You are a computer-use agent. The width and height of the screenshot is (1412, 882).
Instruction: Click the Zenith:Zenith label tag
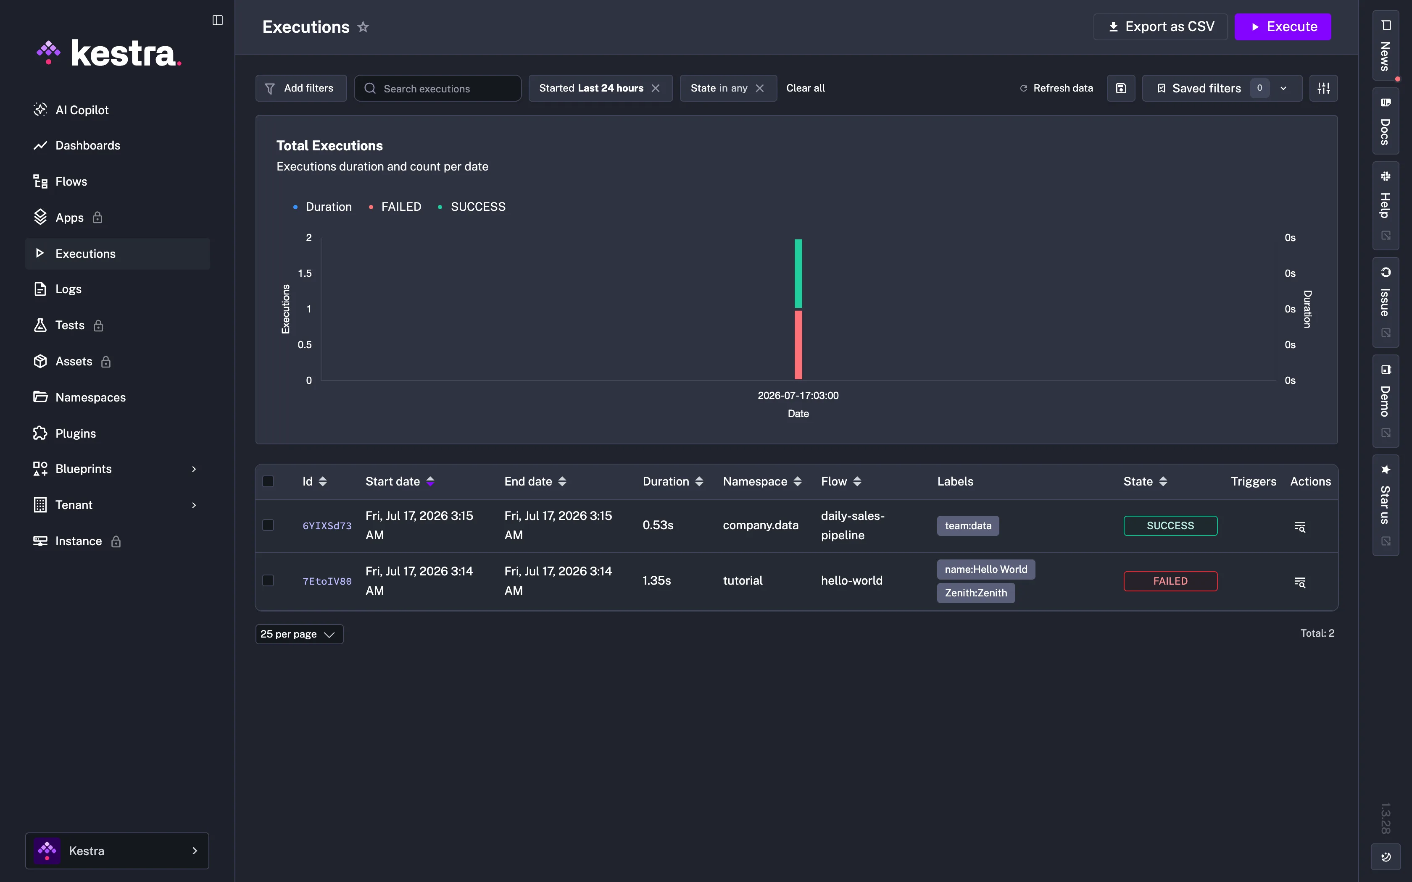point(975,593)
